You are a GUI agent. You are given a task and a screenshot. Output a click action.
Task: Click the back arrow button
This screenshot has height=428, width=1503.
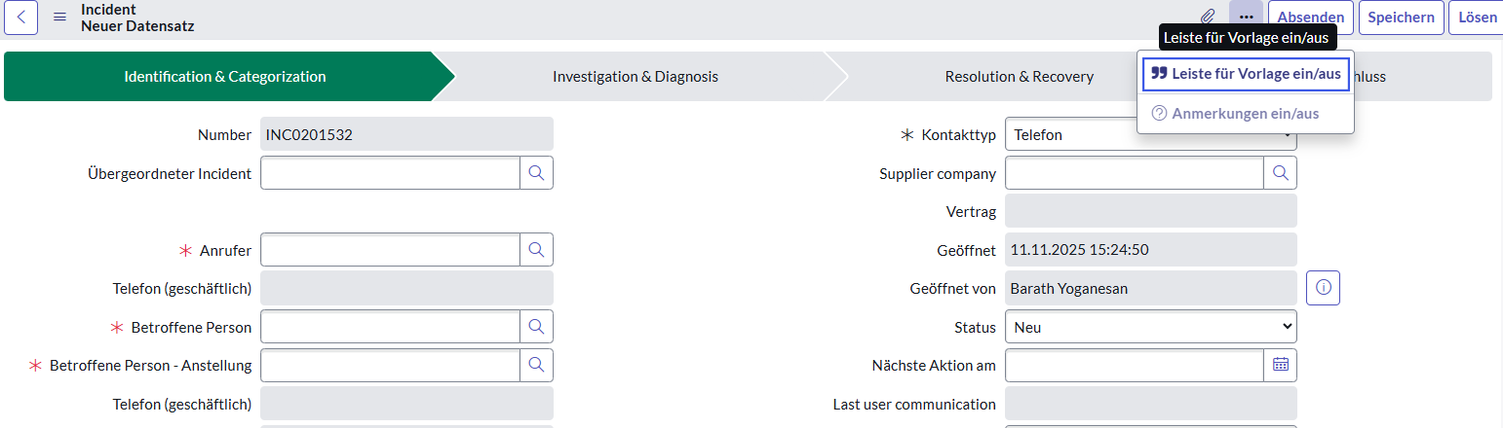tap(21, 18)
